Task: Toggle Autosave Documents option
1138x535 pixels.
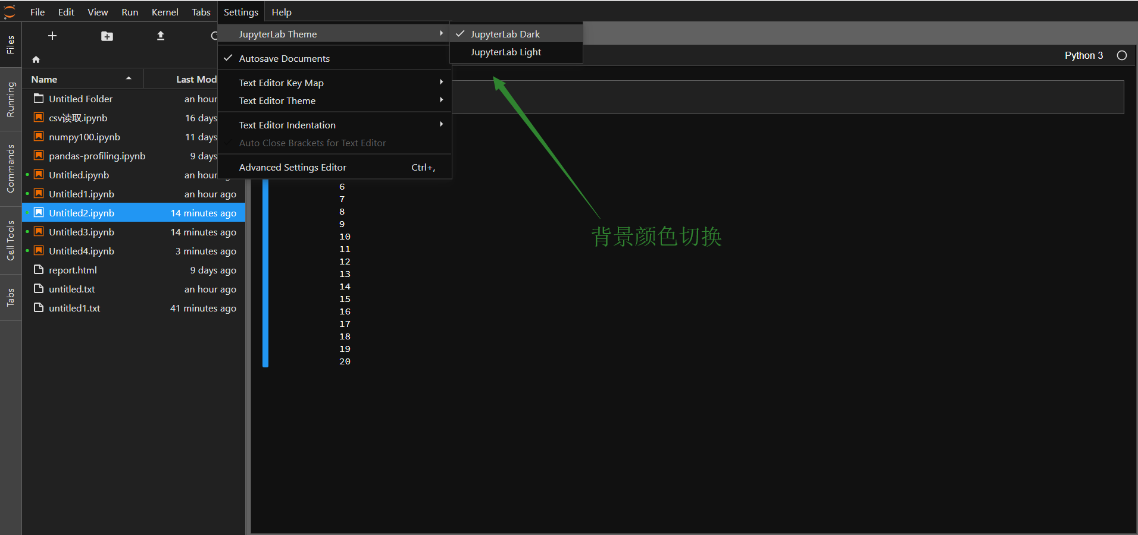Action: [x=334, y=58]
